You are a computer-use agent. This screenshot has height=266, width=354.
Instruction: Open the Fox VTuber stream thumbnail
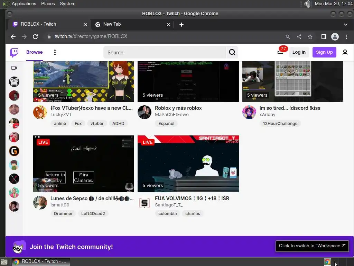coord(84,81)
